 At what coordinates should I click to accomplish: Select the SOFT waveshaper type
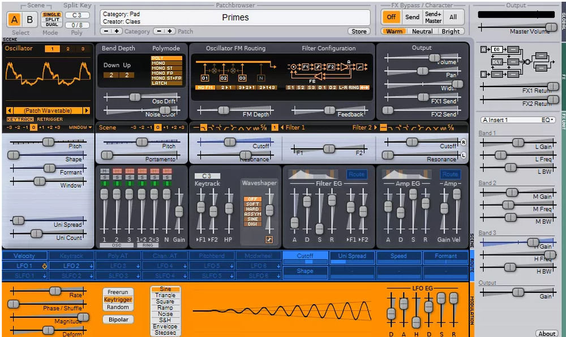pyautogui.click(x=252, y=204)
